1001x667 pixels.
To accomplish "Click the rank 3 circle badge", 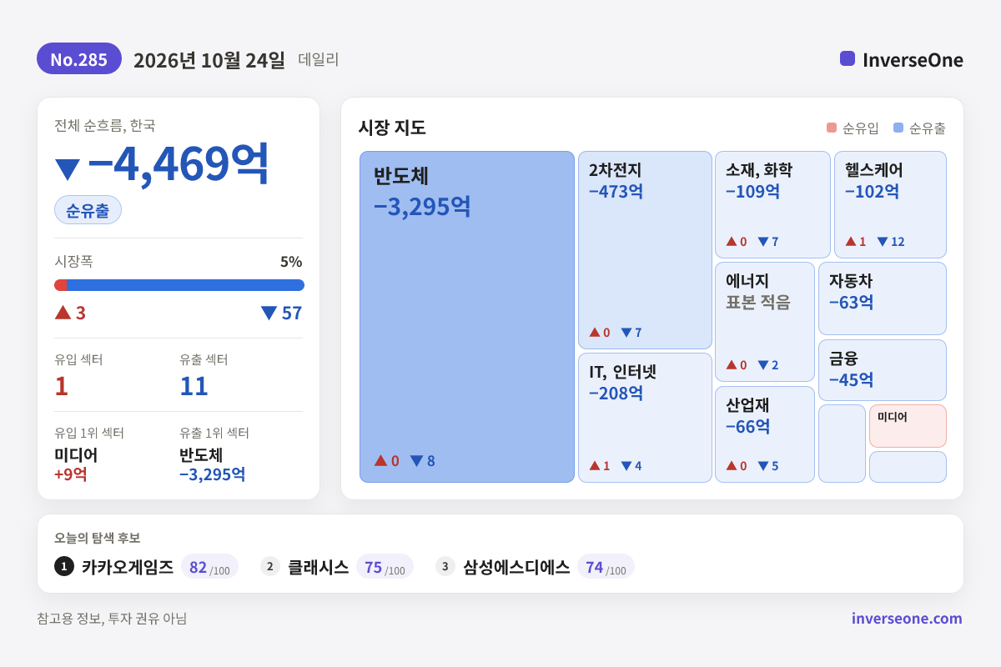I will pos(445,567).
